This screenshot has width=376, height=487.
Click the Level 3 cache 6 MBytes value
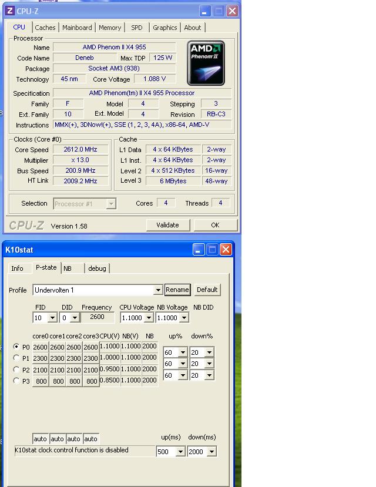pyautogui.click(x=173, y=181)
